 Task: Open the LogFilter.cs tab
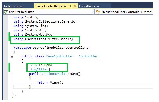pyautogui.click(x=87, y=6)
